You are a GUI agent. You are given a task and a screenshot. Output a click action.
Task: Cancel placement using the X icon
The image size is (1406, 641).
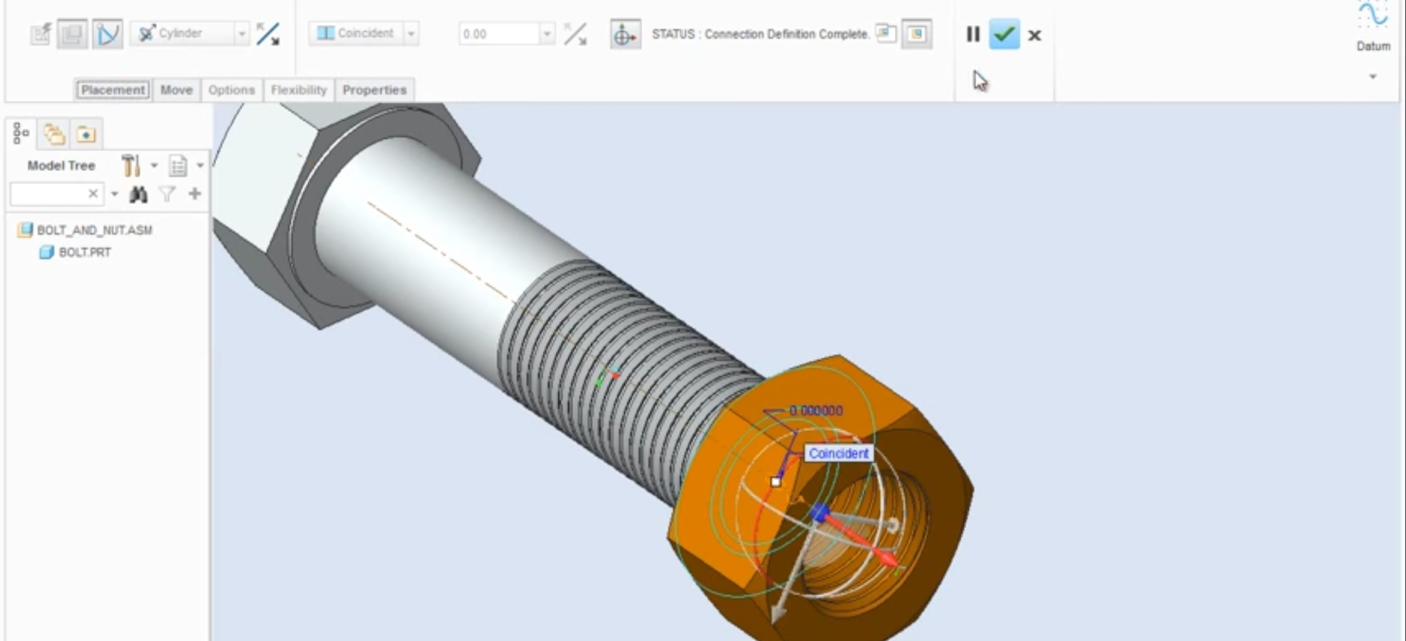1035,35
